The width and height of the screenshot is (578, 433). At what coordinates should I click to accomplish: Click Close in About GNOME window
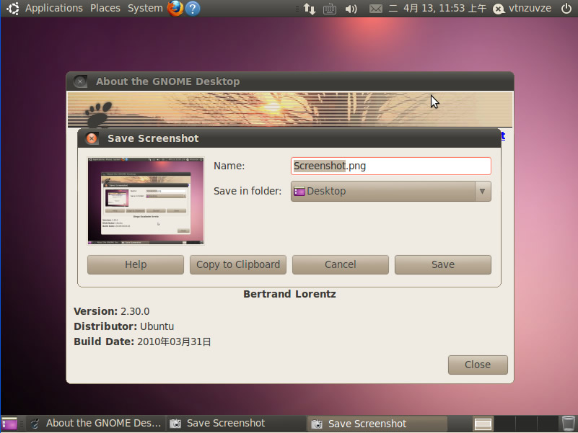478,365
